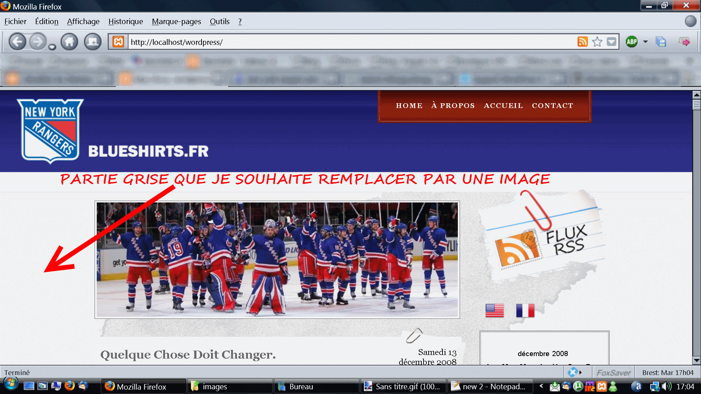Open the Quelque Chose Doit Changer post

pyautogui.click(x=188, y=355)
